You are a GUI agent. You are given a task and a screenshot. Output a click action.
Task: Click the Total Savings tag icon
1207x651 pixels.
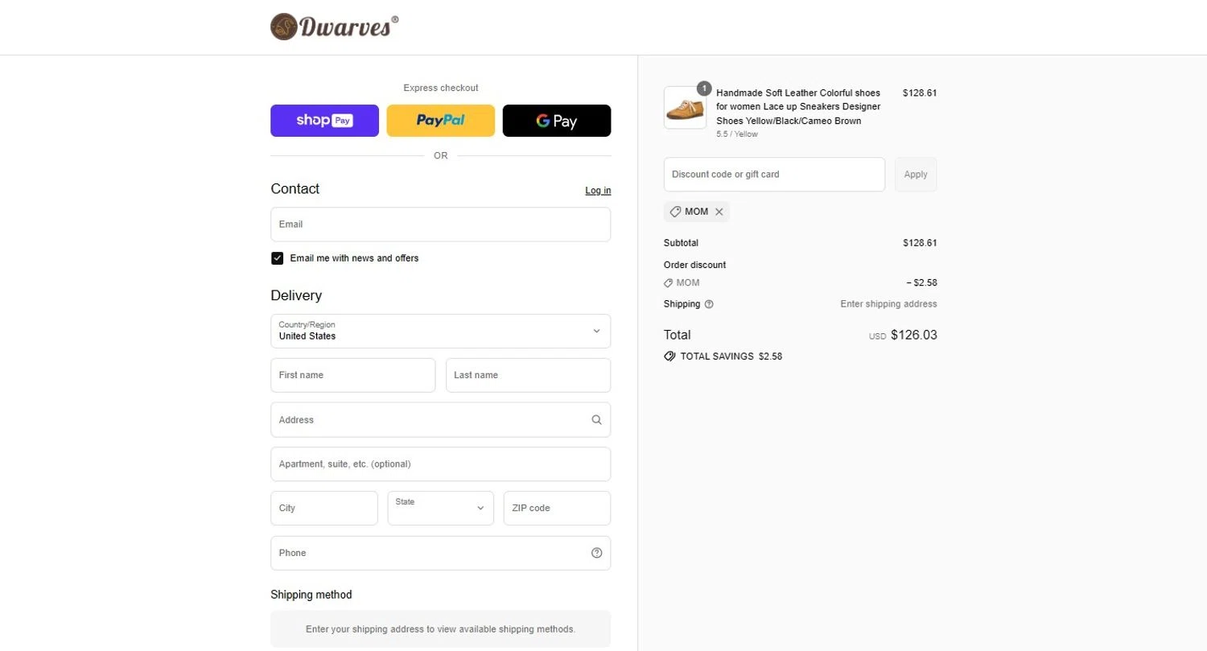669,356
